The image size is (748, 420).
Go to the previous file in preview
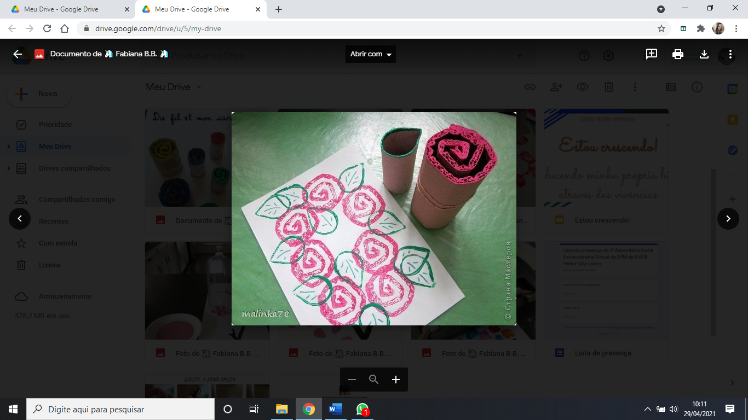pyautogui.click(x=20, y=219)
